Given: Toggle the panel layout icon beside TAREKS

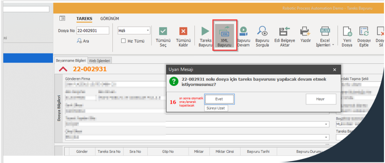Looking at the screenshot, I should [62, 18].
